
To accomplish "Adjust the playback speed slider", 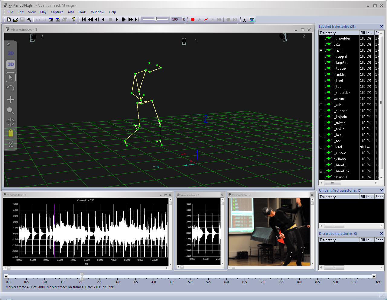I will [155, 19].
